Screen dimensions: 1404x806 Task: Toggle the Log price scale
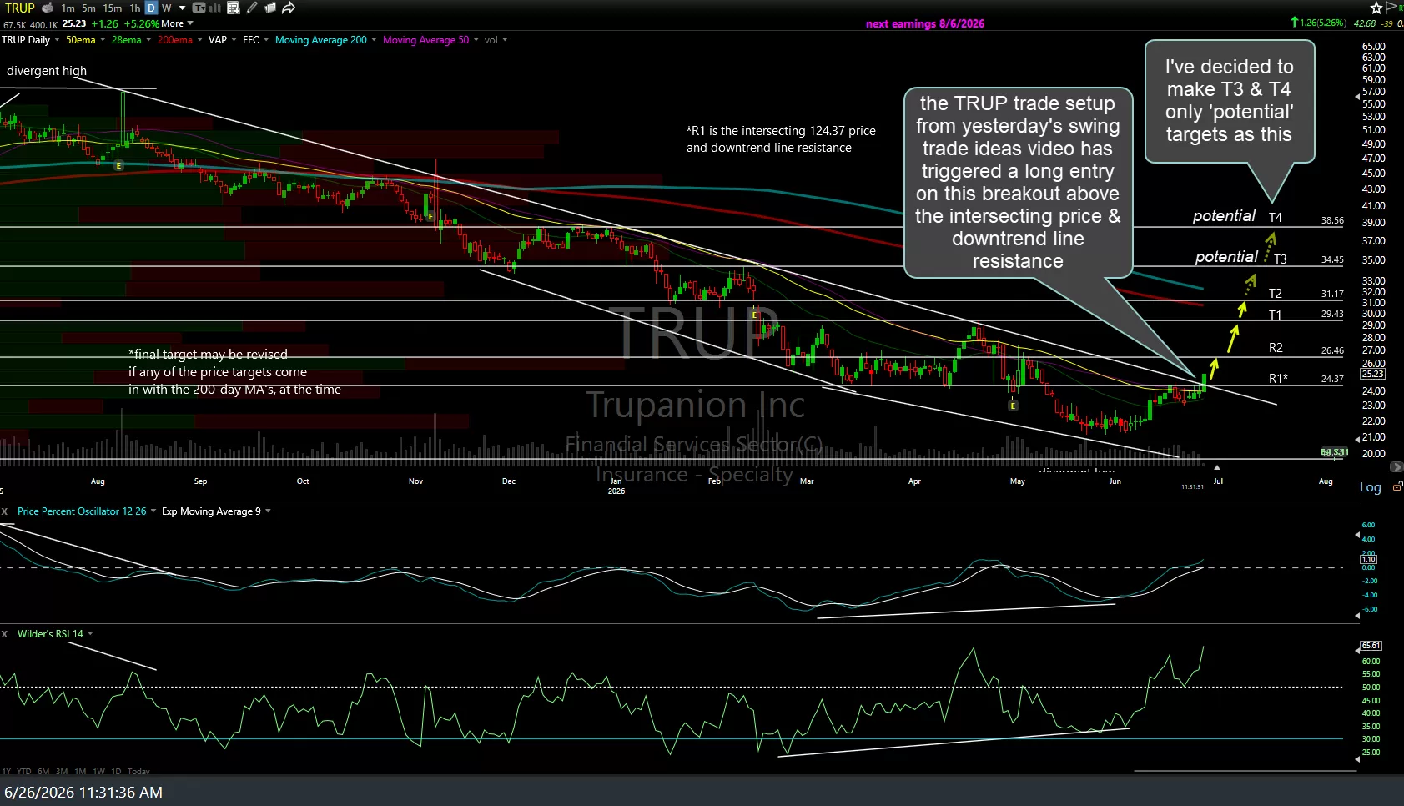coord(1371,487)
